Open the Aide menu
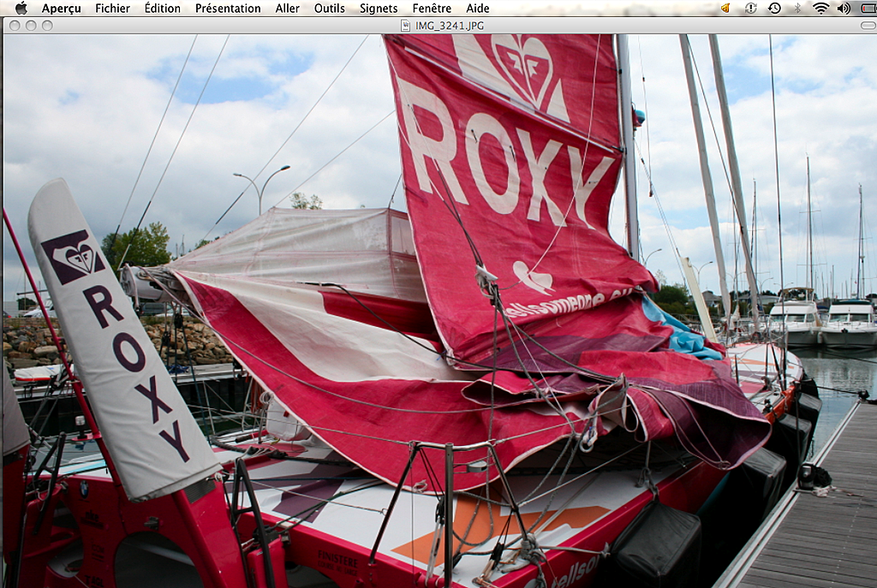The height and width of the screenshot is (588, 877). tap(478, 8)
